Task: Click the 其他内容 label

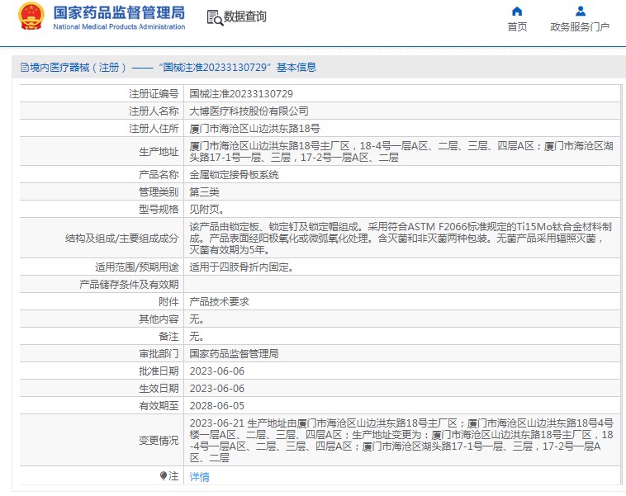Action: [159, 319]
